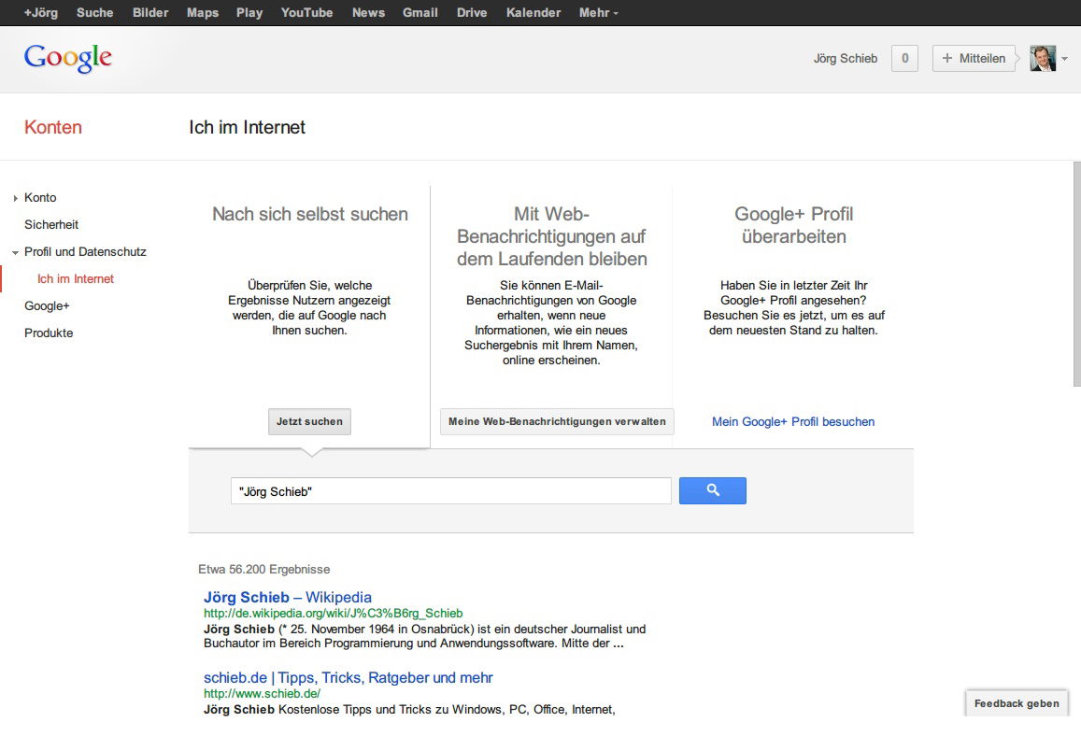Screen dimensions: 1081x736
Task: Click the Nach sich selbst suchen heading
Action: (x=309, y=214)
